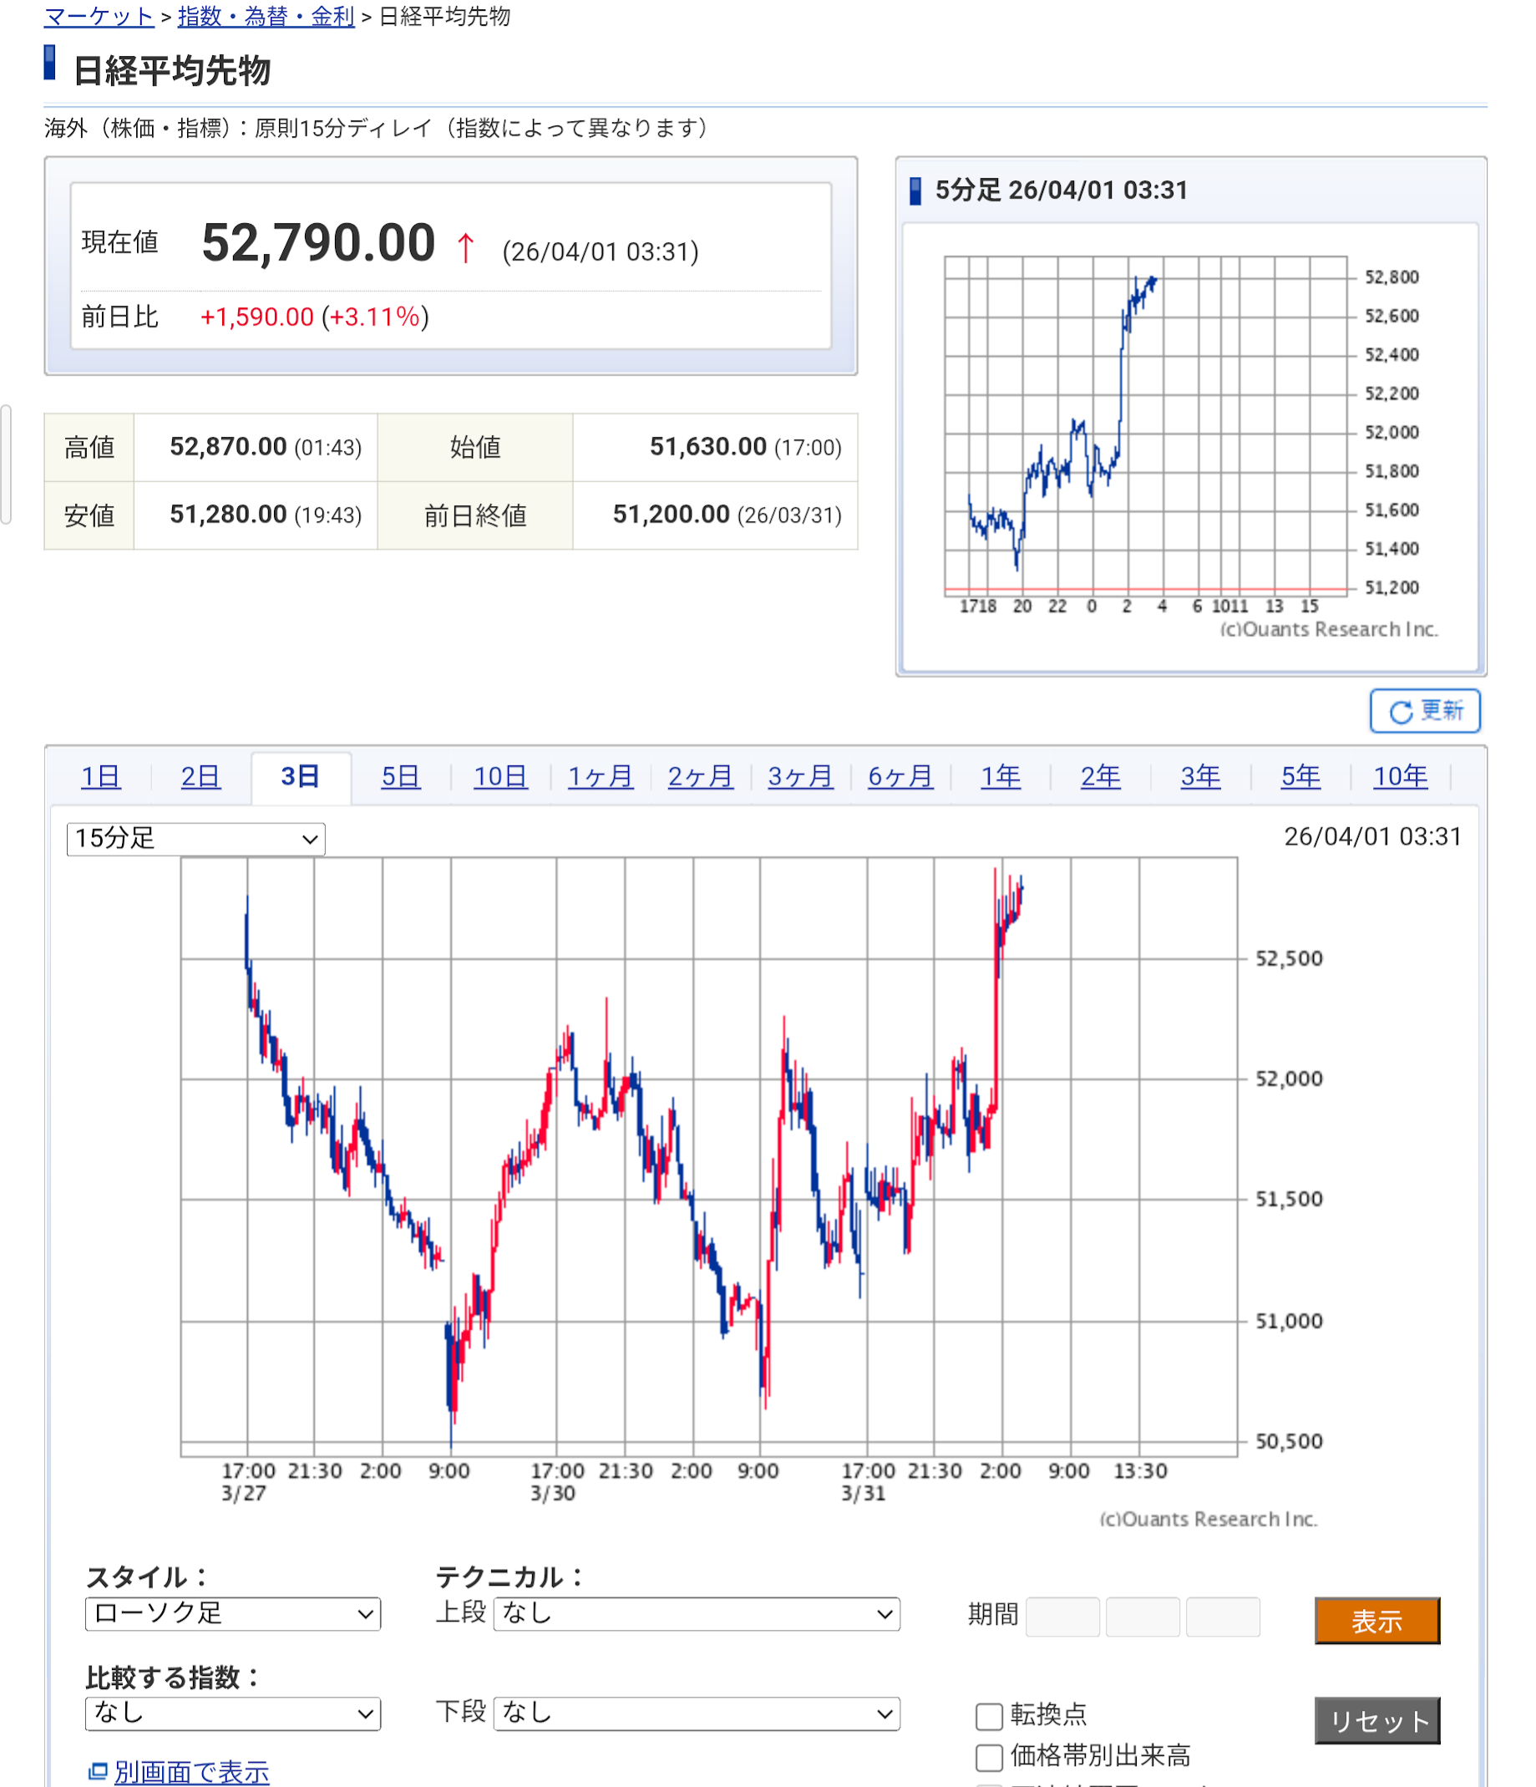Viewport: 1536px width, 1787px height.
Task: Enable the 転換点 checkbox
Action: [988, 1715]
